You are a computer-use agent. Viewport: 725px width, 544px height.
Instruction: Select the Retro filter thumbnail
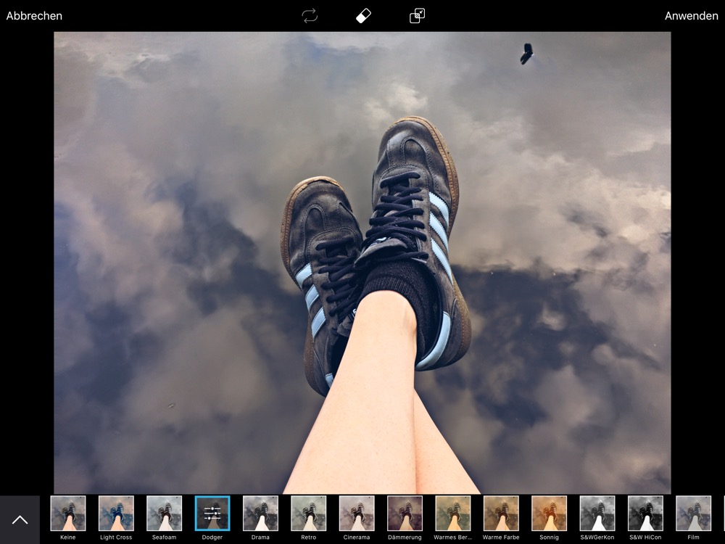[x=308, y=514]
